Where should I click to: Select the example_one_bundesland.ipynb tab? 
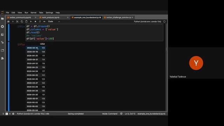tap(86, 17)
